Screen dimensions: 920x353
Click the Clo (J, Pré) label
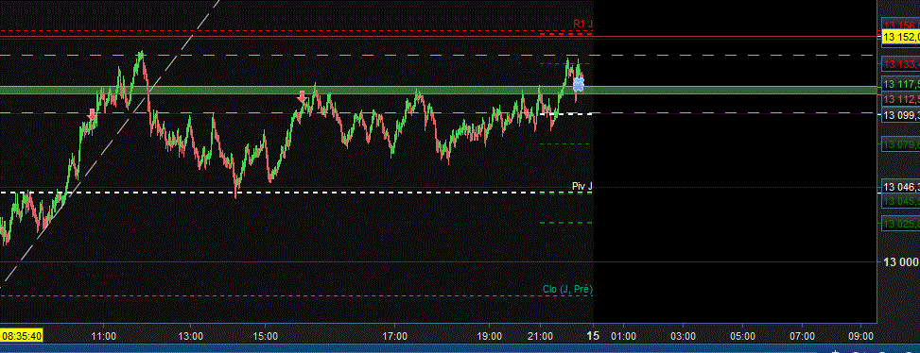coord(567,289)
